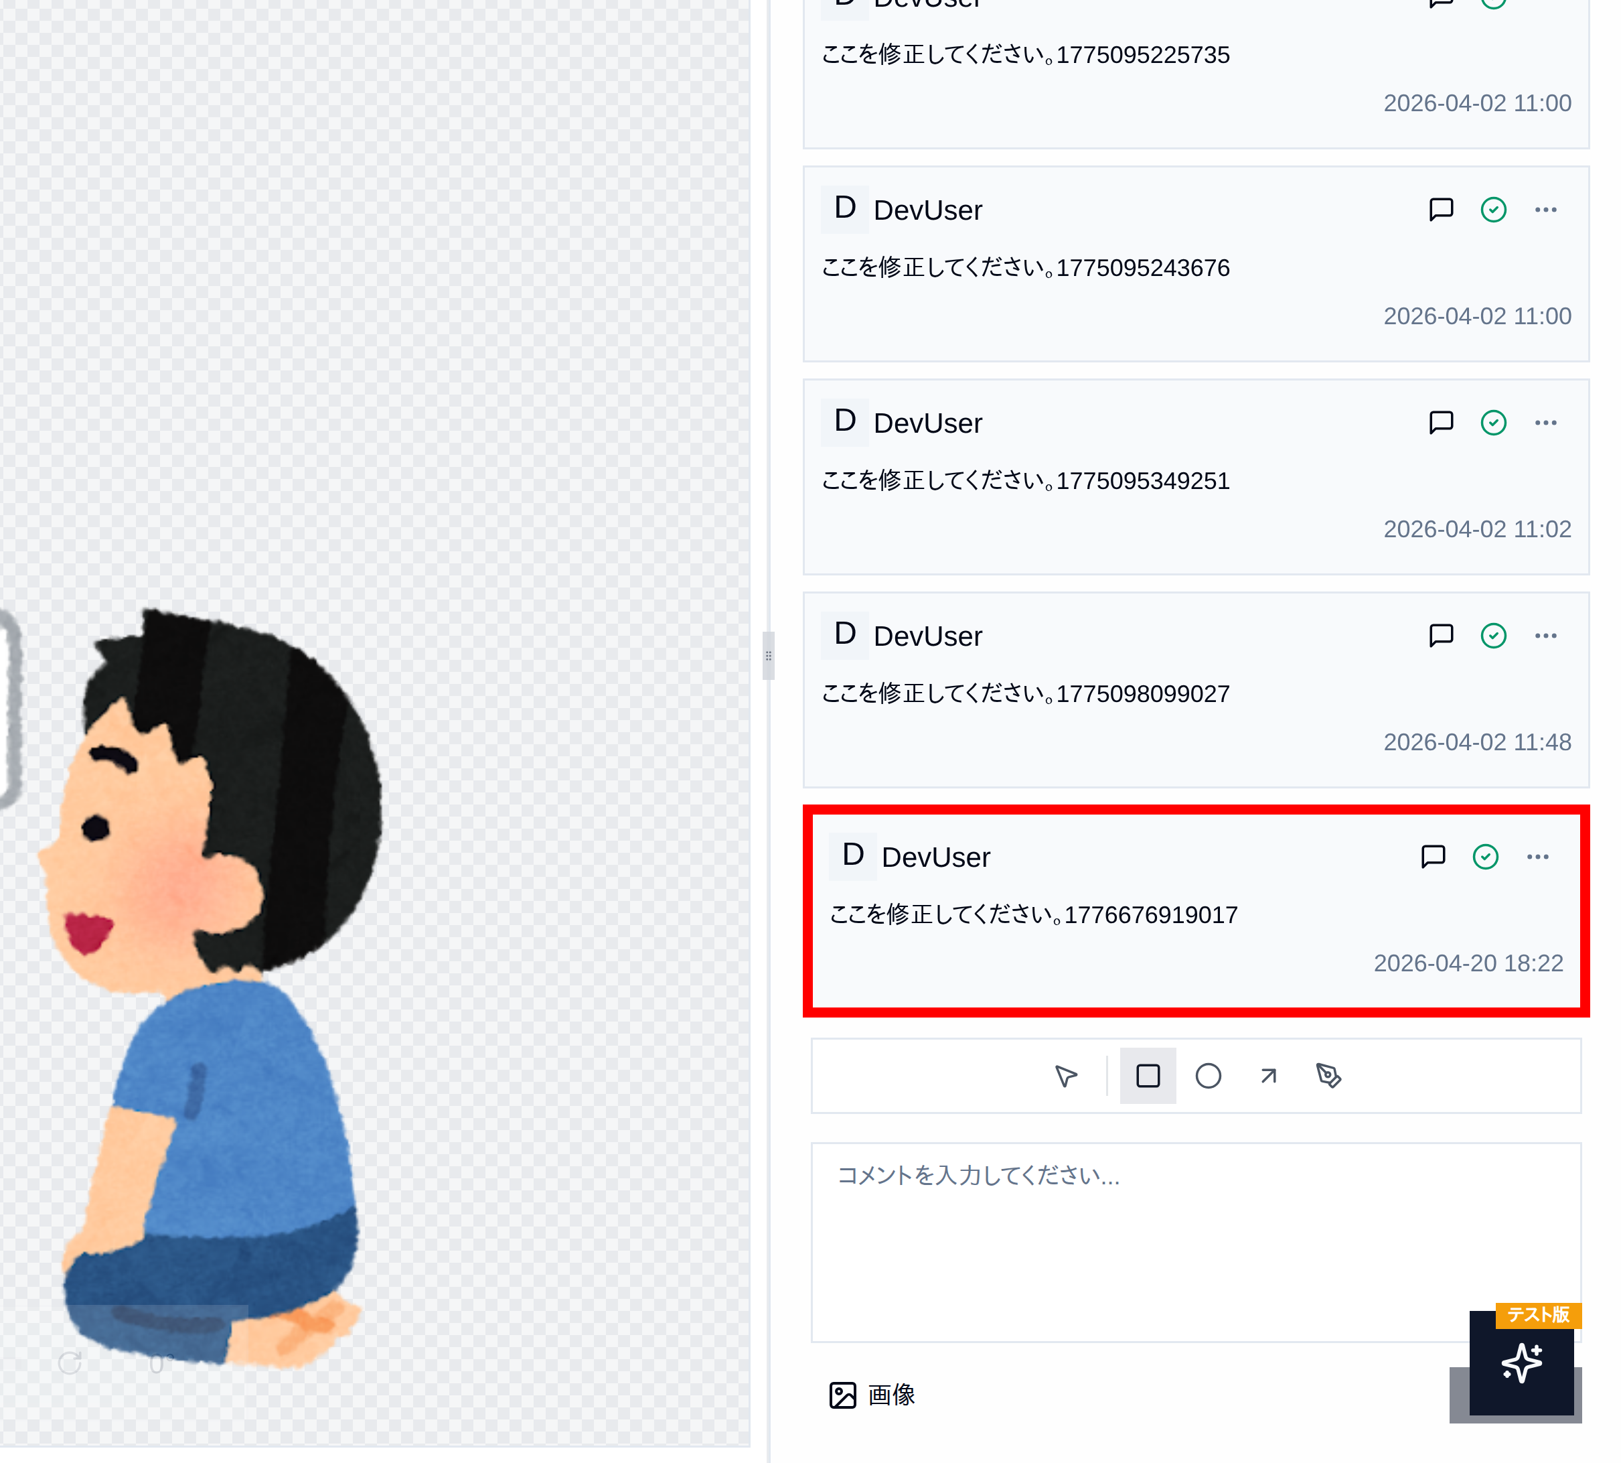Click DevUser name on comment 1776676919017
Image resolution: width=1621 pixels, height=1463 pixels.
click(x=936, y=857)
